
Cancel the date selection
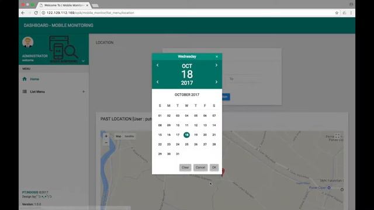pyautogui.click(x=200, y=167)
